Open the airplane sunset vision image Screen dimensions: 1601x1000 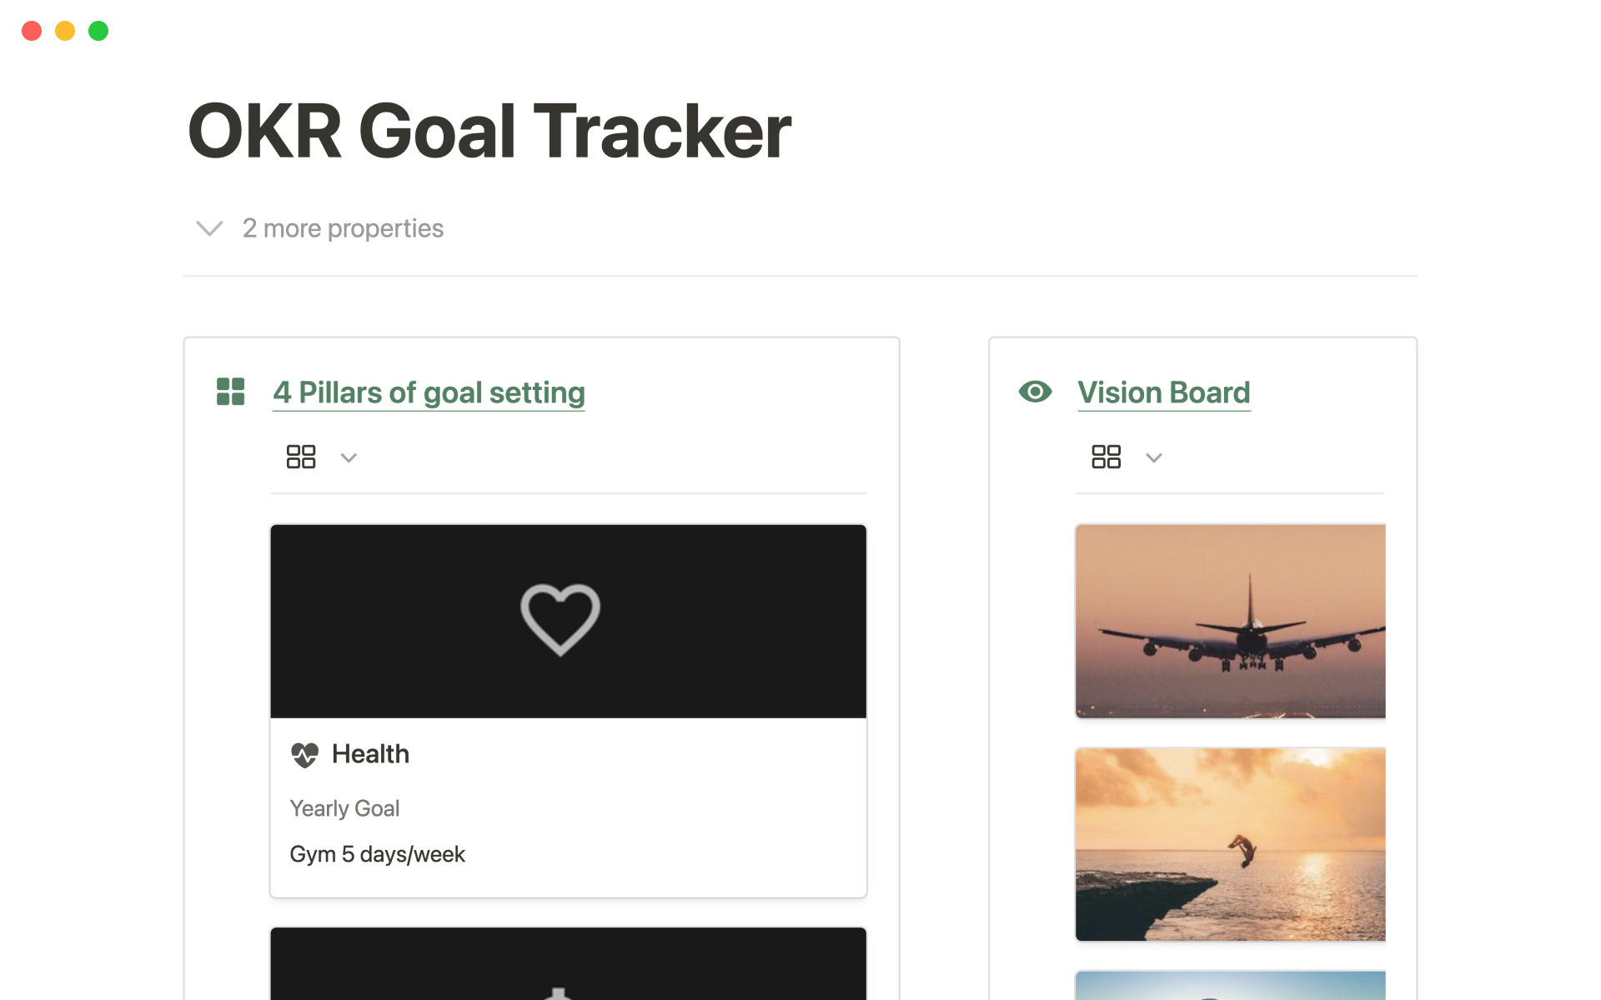coord(1230,621)
